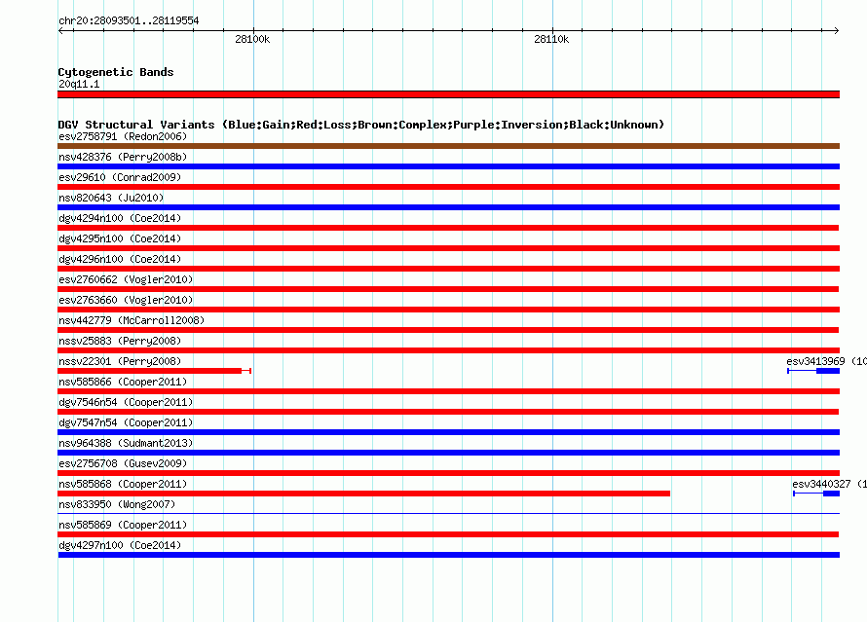Click the ruler's left arrowhead
Image resolution: width=867 pixels, height=622 pixels.
pos(60,30)
